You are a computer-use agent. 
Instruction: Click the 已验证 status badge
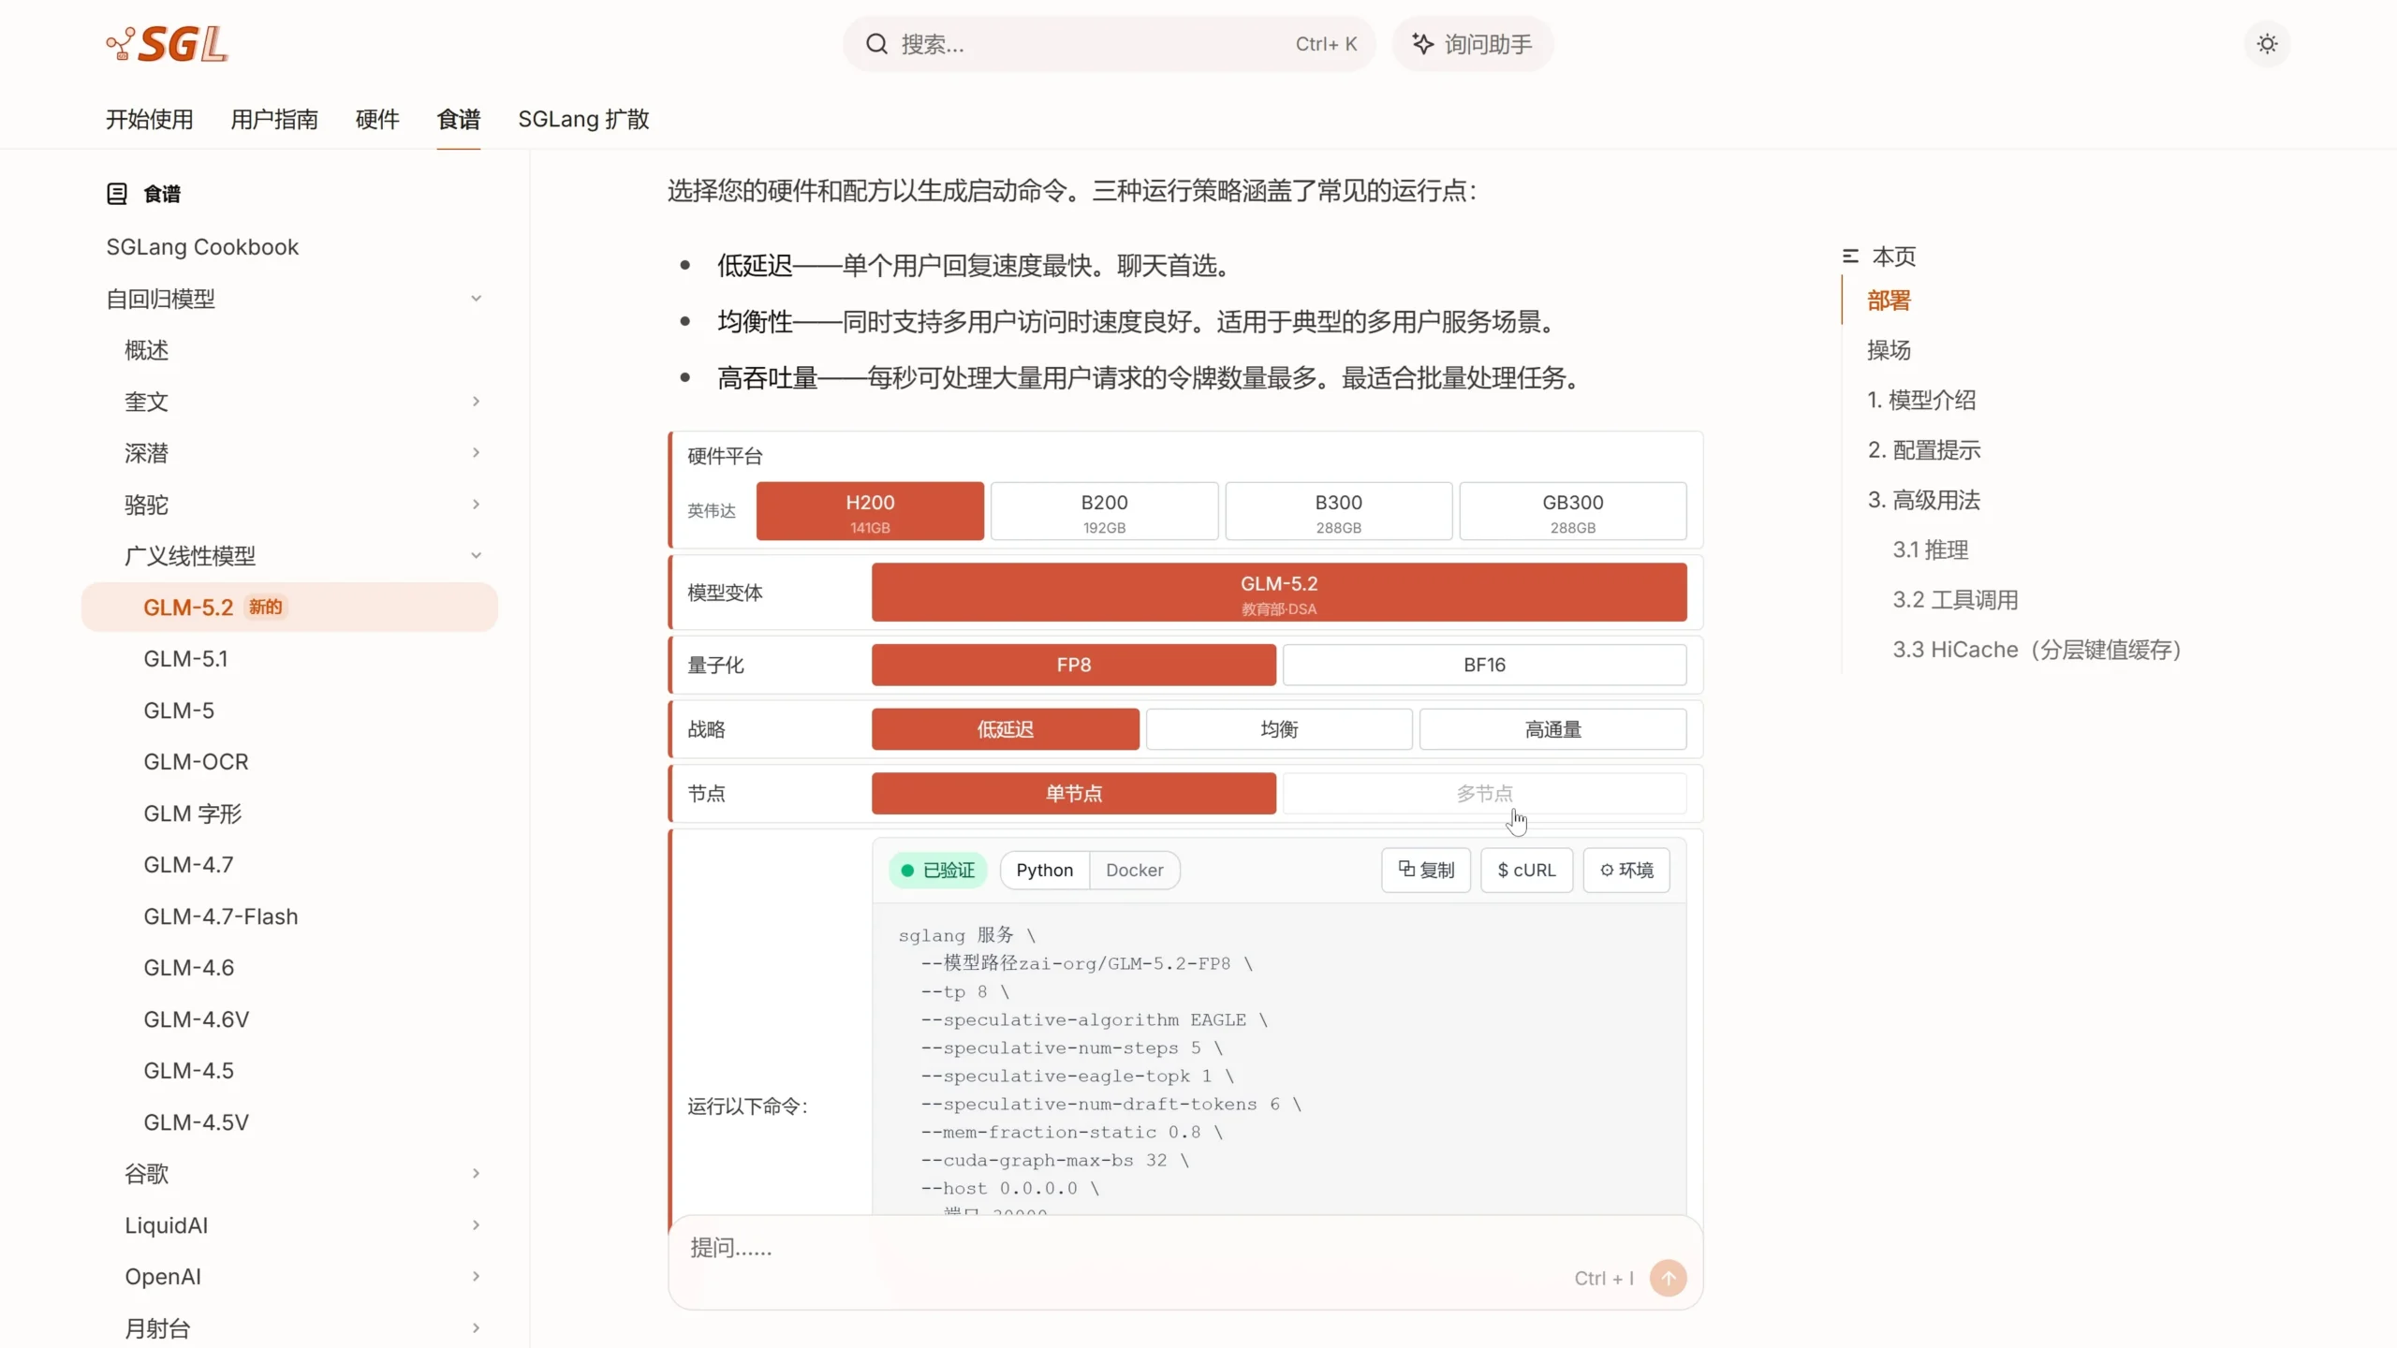pyautogui.click(x=938, y=870)
